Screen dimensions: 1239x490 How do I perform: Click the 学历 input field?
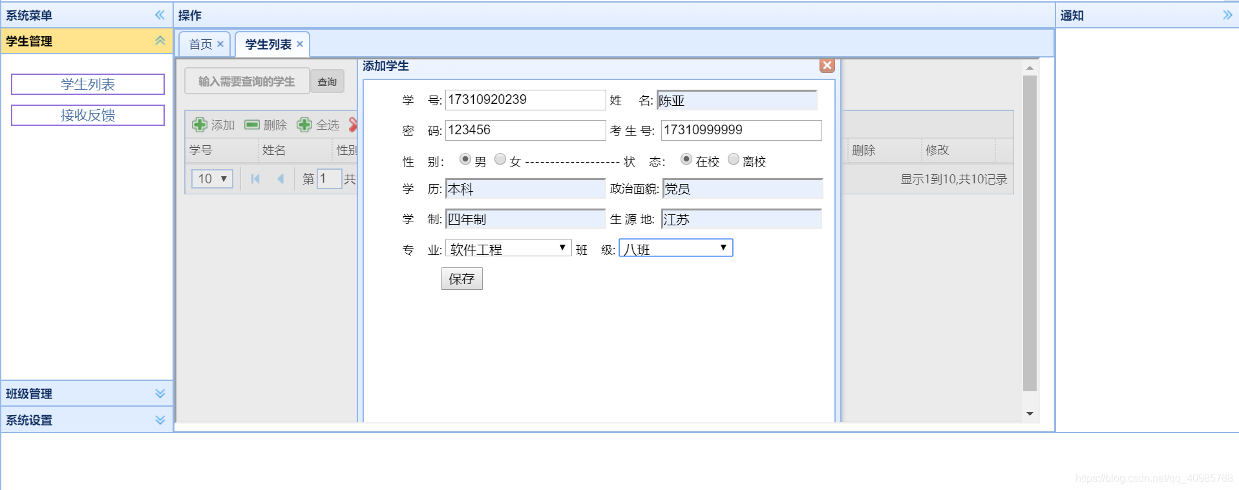click(525, 189)
